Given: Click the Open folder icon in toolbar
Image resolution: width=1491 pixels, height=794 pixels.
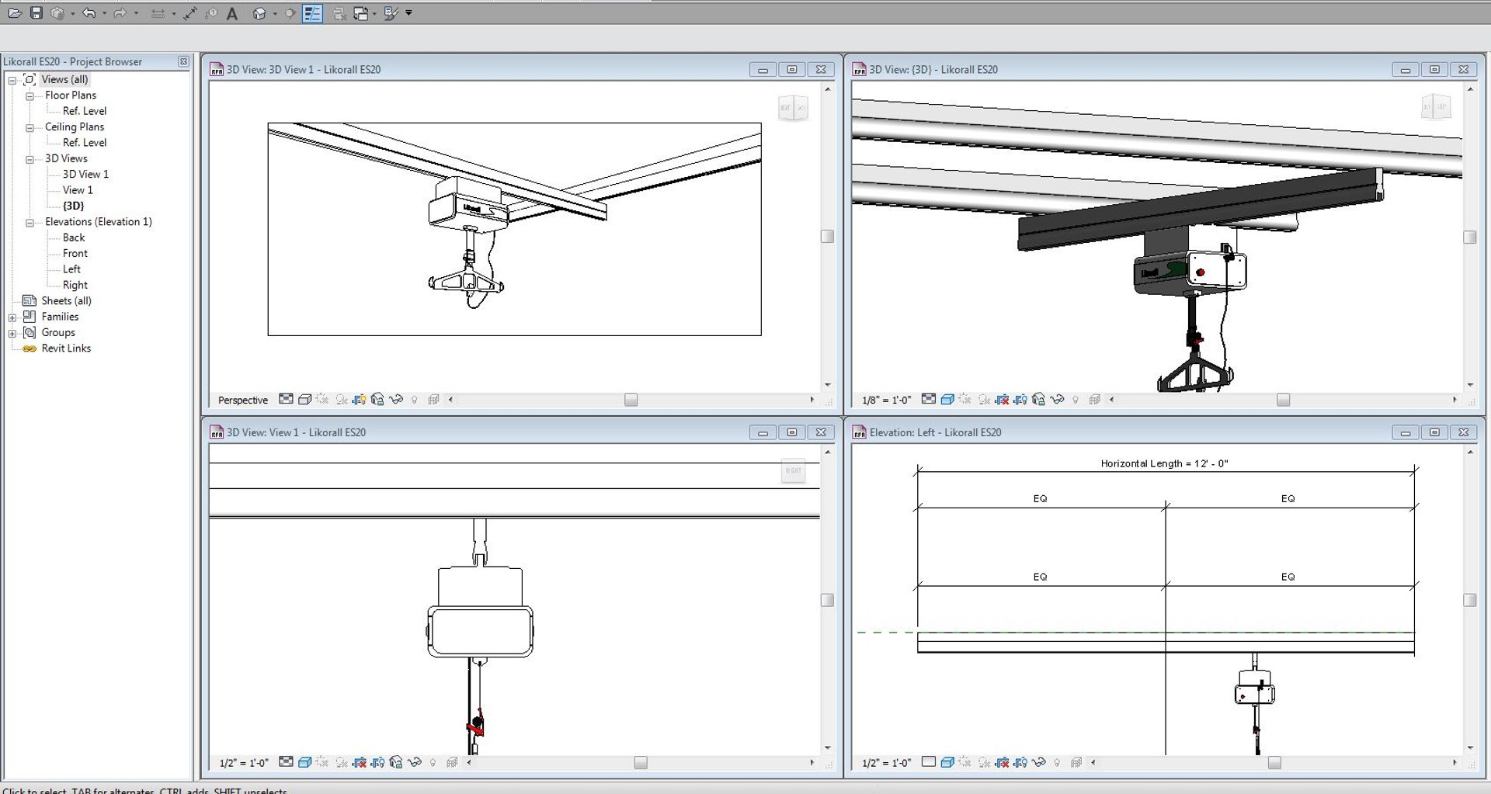Looking at the screenshot, I should tap(15, 13).
